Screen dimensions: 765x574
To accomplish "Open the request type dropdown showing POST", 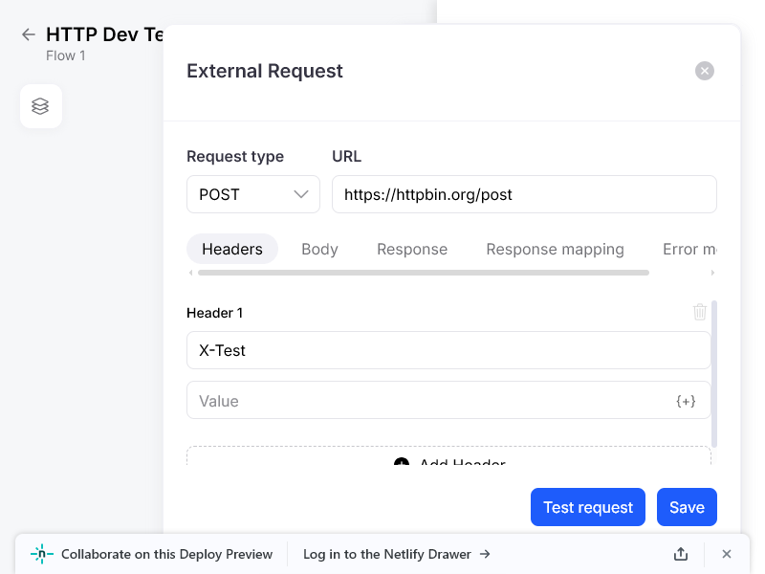I will point(252,194).
